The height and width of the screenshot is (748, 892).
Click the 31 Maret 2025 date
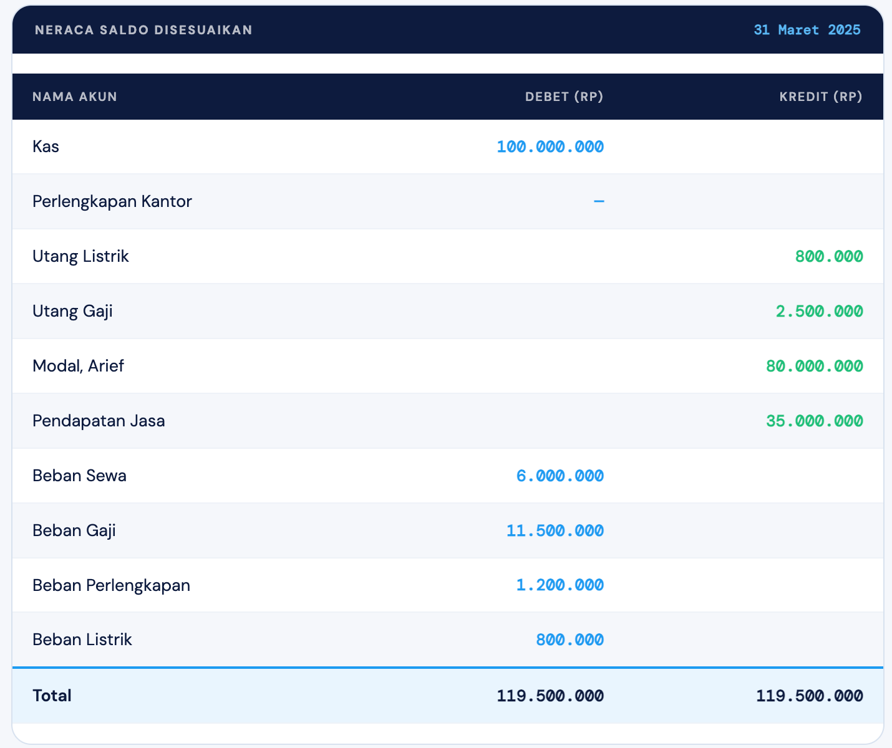(807, 30)
